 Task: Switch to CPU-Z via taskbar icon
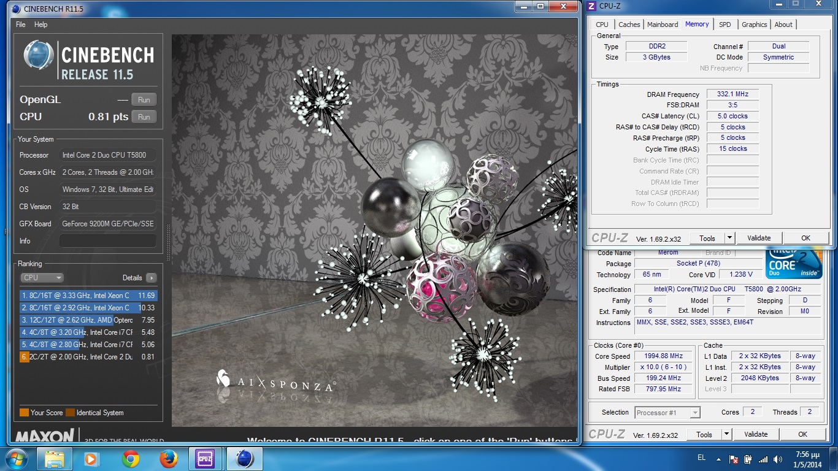205,458
